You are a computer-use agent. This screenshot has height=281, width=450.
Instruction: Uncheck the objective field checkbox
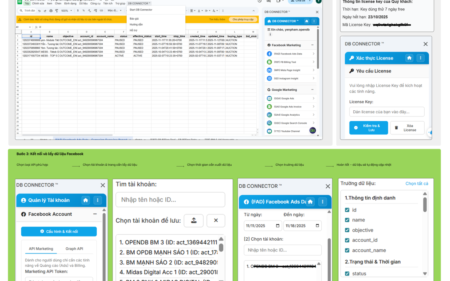347,230
